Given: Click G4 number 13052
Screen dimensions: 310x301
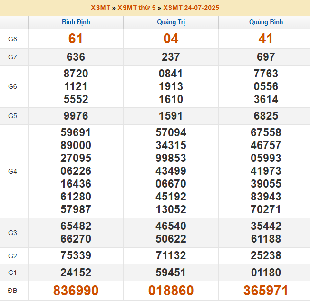Looking at the screenshot, I should pos(171,209).
